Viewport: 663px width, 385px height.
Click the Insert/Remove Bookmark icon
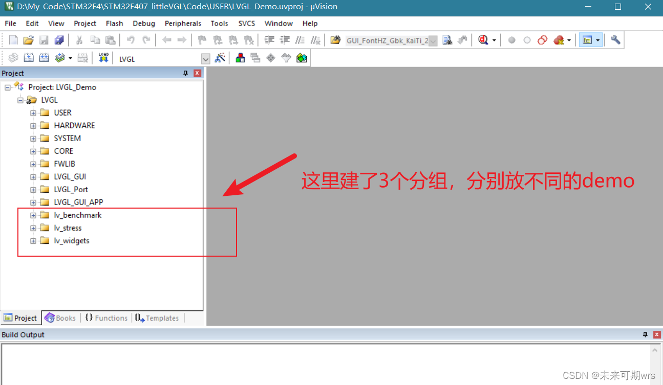click(x=201, y=39)
